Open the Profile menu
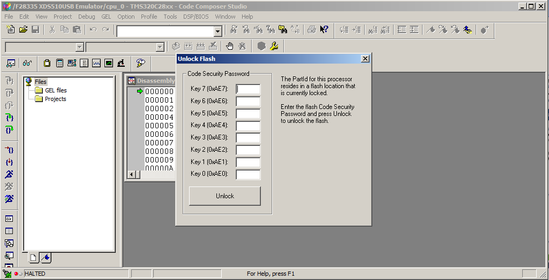Viewport: 549px width, 280px height. point(149,17)
